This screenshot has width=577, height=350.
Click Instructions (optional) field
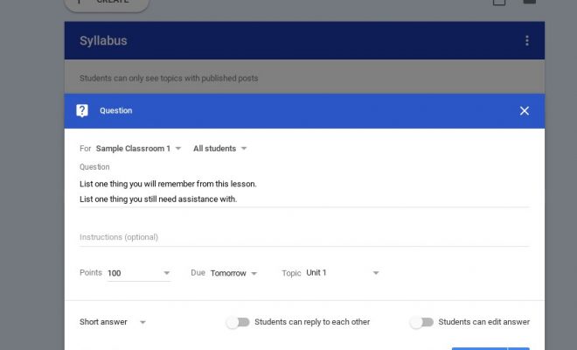pyautogui.click(x=304, y=237)
